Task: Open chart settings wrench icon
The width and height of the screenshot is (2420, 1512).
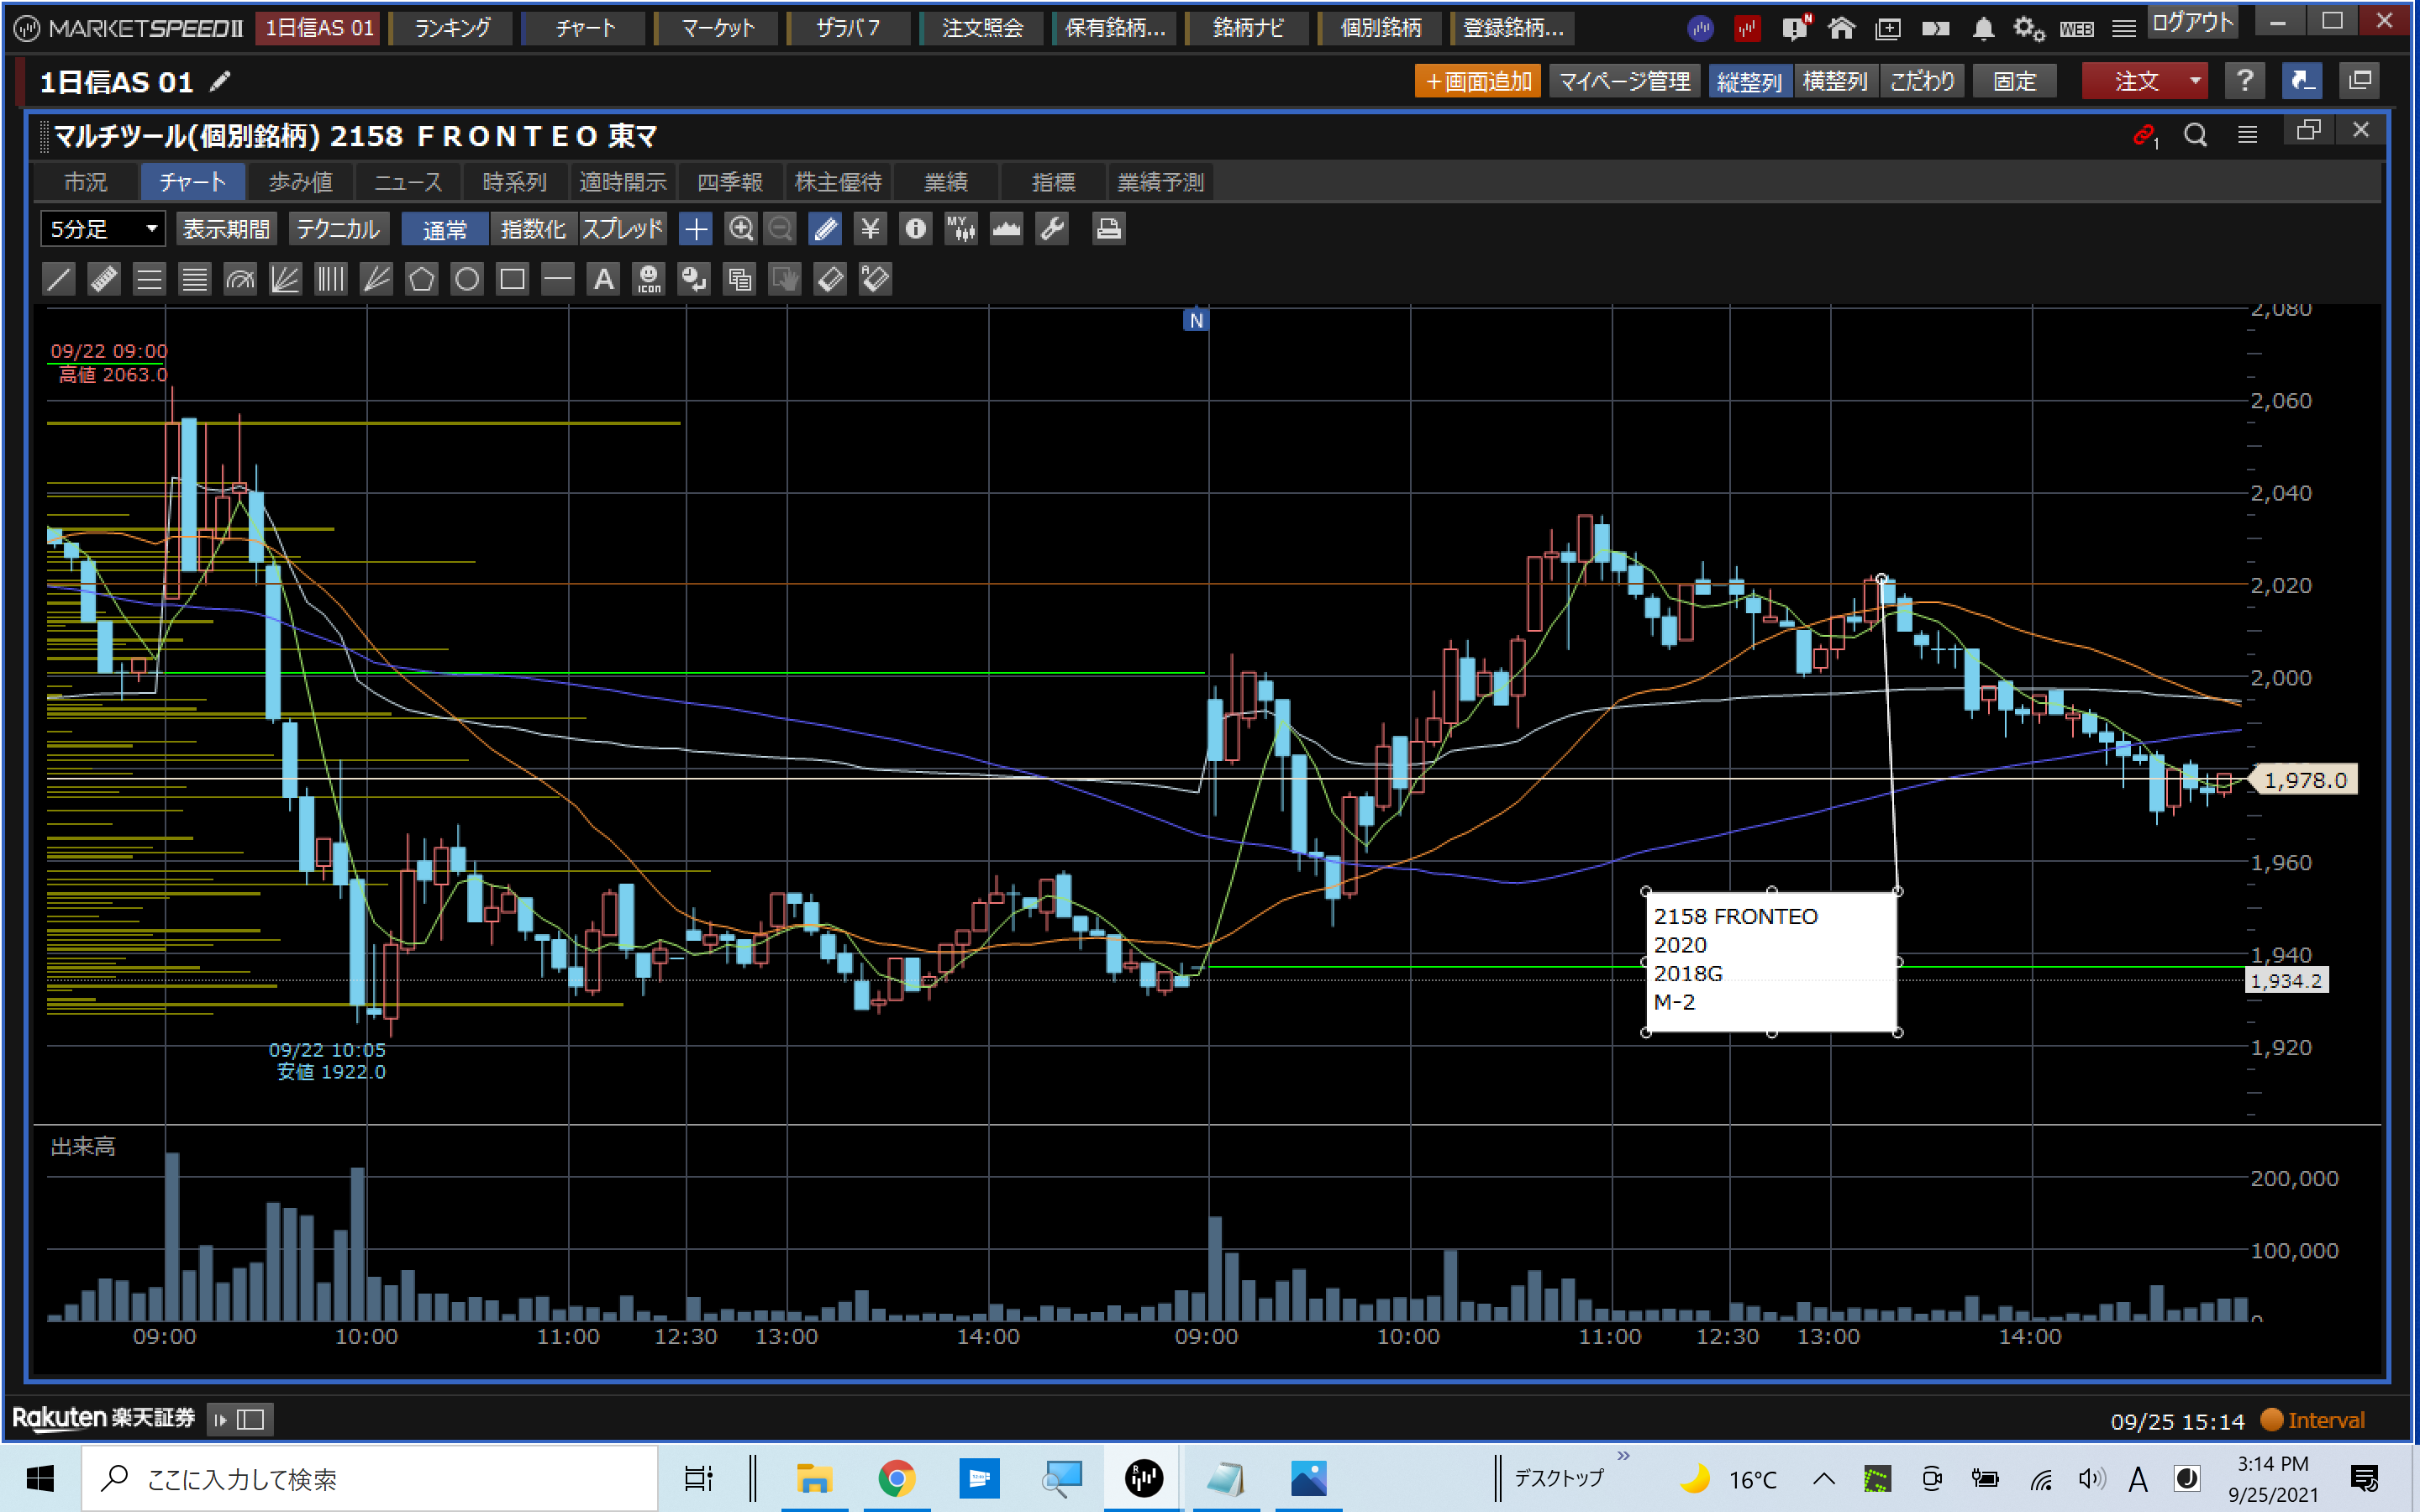Action: pos(1052,229)
